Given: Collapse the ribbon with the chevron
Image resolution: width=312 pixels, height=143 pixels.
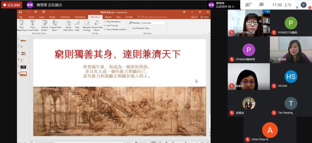Looking at the screenshot, I should coord(209,33).
